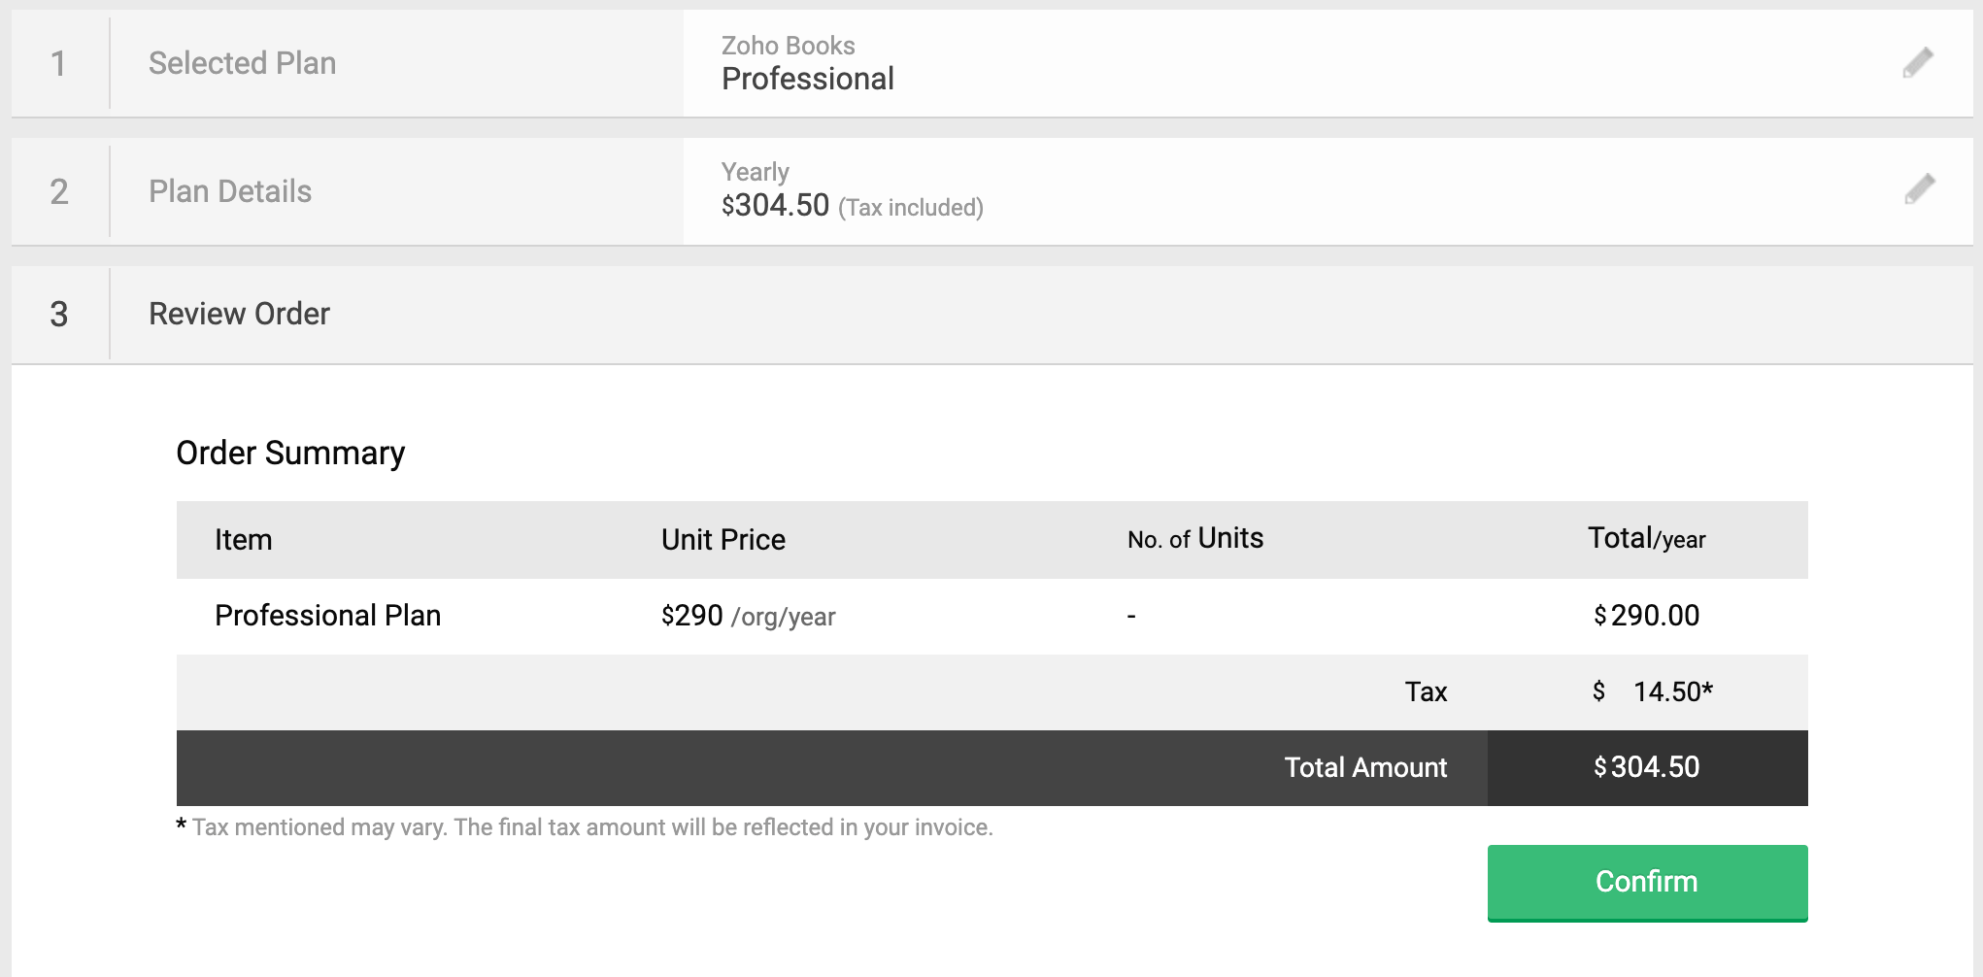Click the Order Summary heading

coord(290,453)
